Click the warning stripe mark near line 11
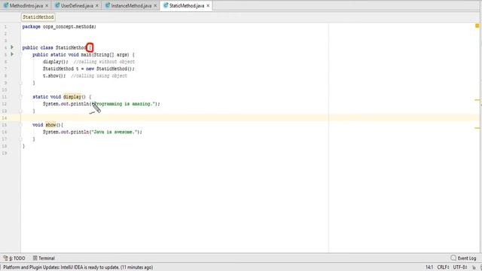This screenshot has height=271, width=482. point(477,100)
